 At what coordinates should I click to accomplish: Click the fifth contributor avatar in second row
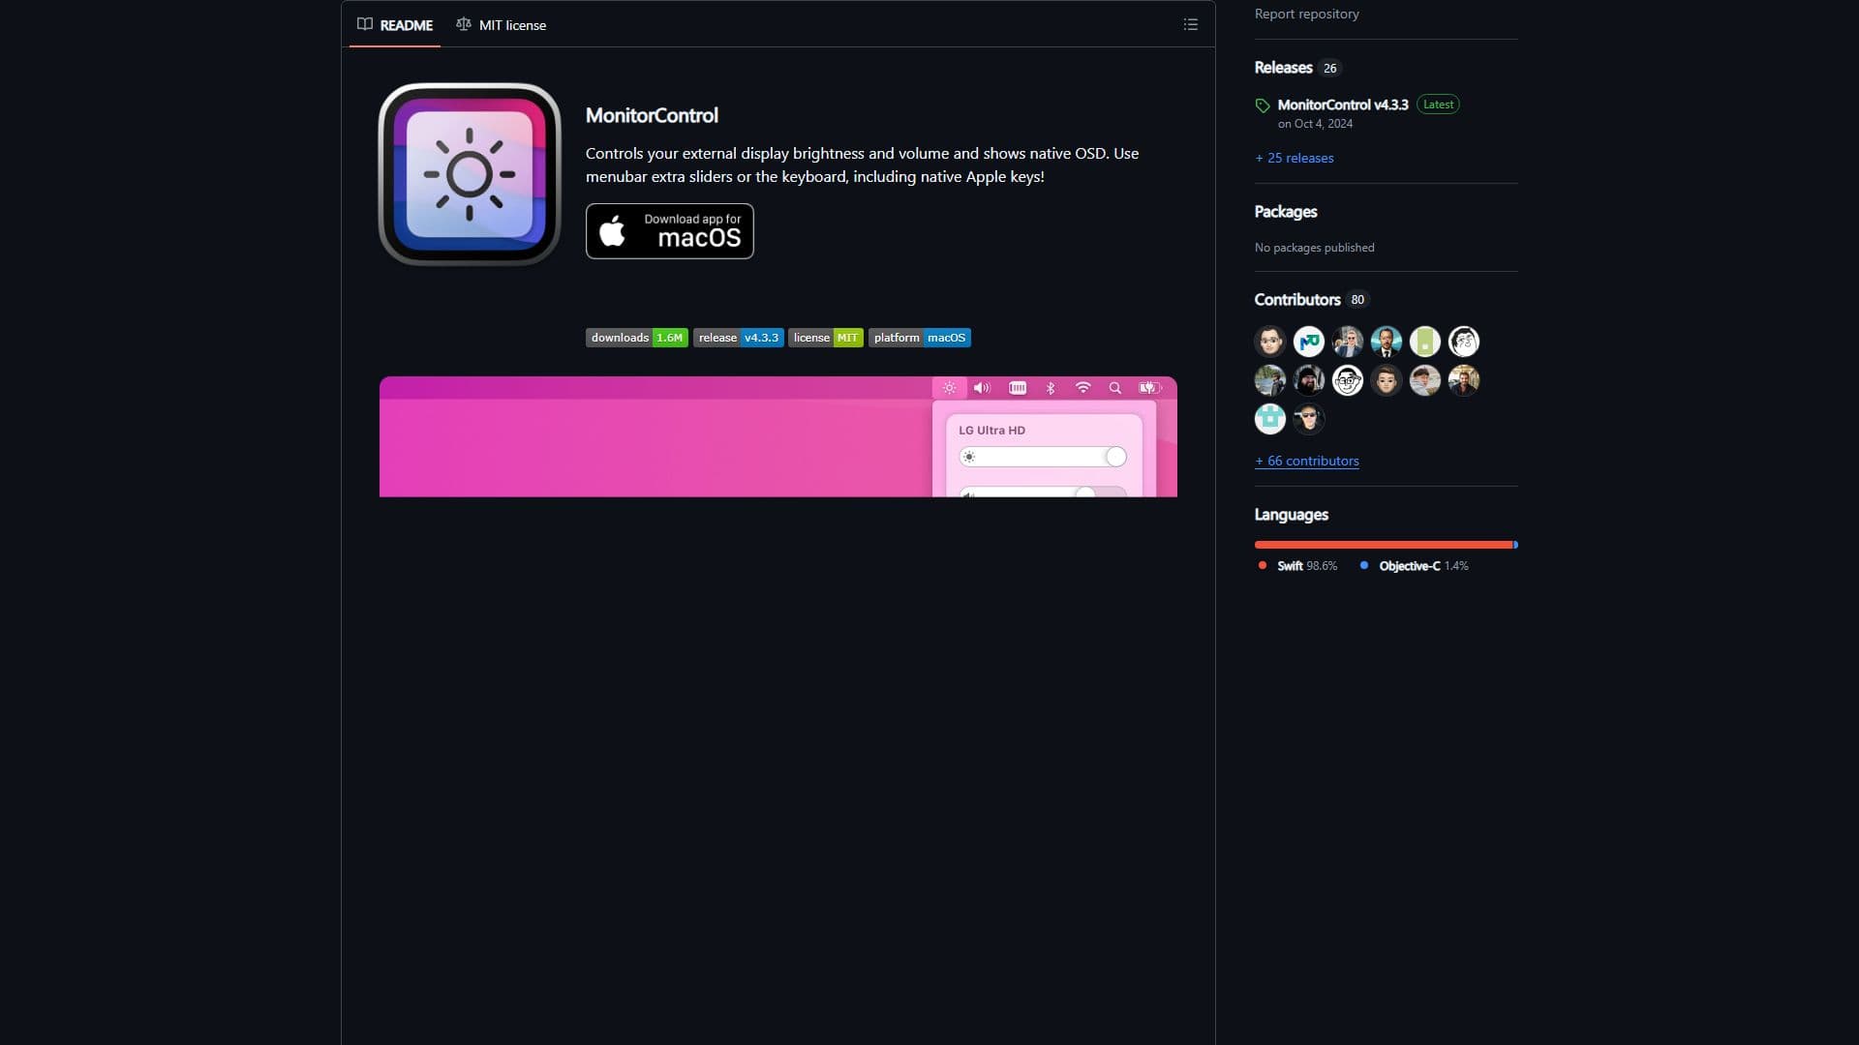pyautogui.click(x=1425, y=380)
